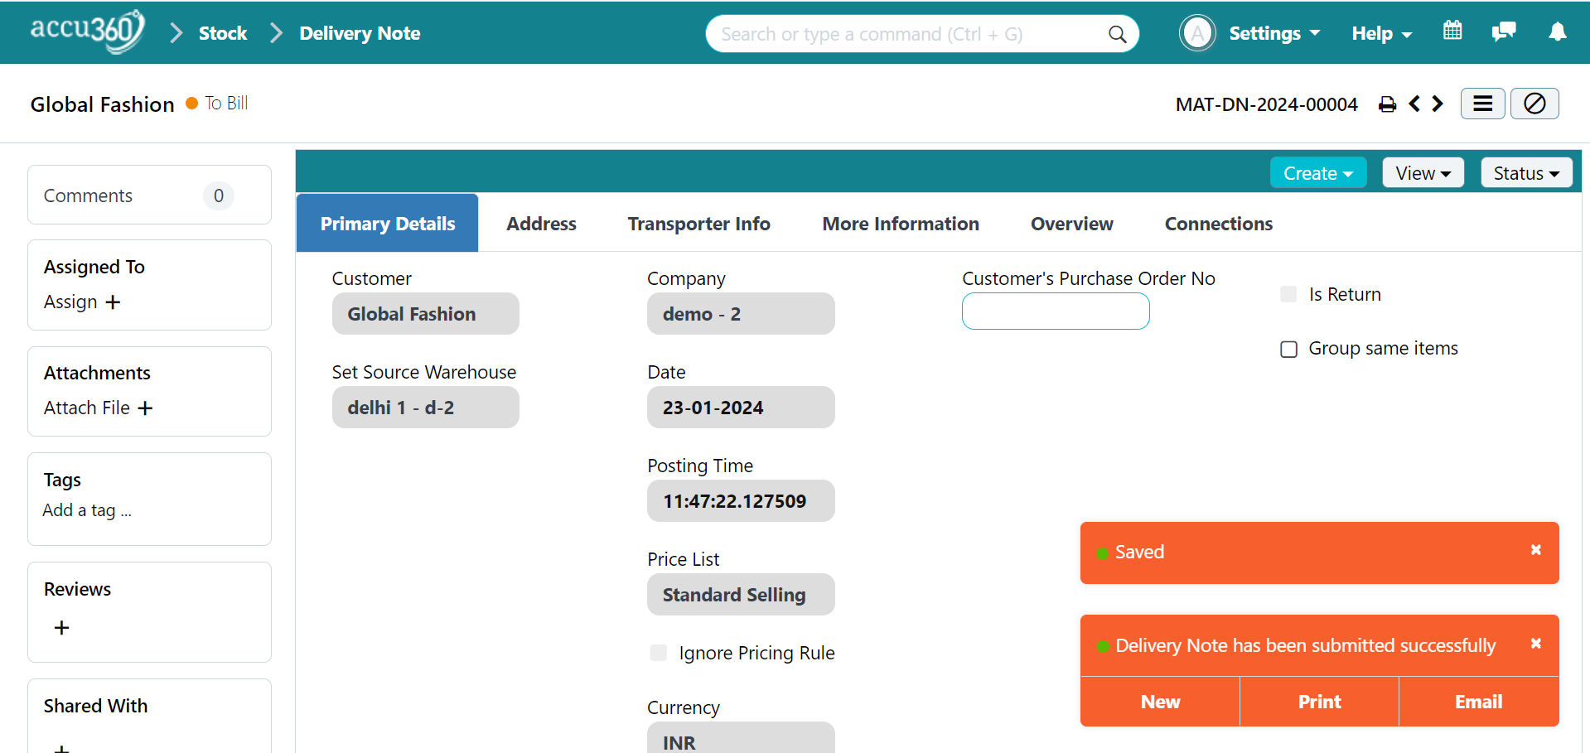Switch to Primary Details tab
The image size is (1590, 753).
(387, 224)
